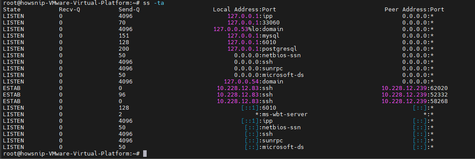475x159 pixels.
Task: Click the 127.0.0.1:postgresql entry
Action: 262,49
